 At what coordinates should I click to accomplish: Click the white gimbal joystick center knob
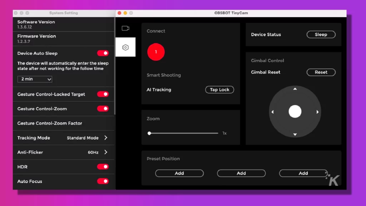pyautogui.click(x=295, y=112)
